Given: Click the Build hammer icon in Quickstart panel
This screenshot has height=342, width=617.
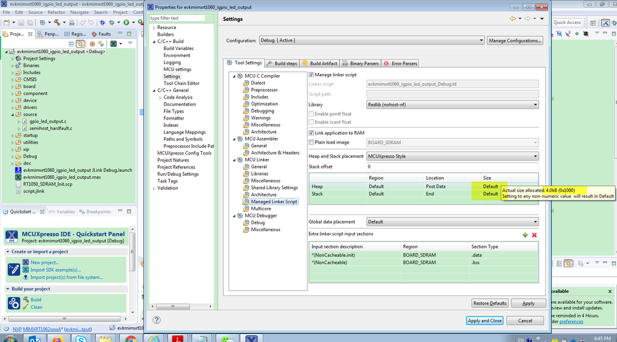Looking at the screenshot, I should click(26, 299).
